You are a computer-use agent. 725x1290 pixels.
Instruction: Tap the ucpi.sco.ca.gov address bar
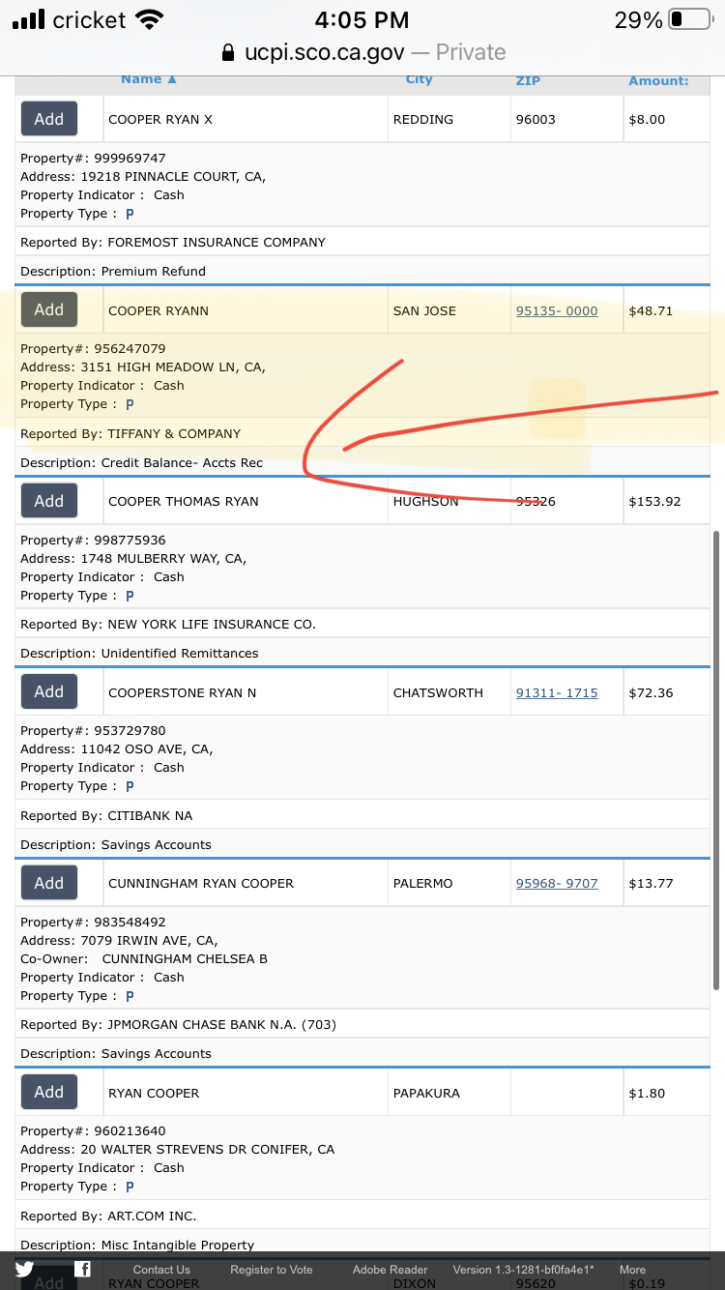click(x=362, y=52)
